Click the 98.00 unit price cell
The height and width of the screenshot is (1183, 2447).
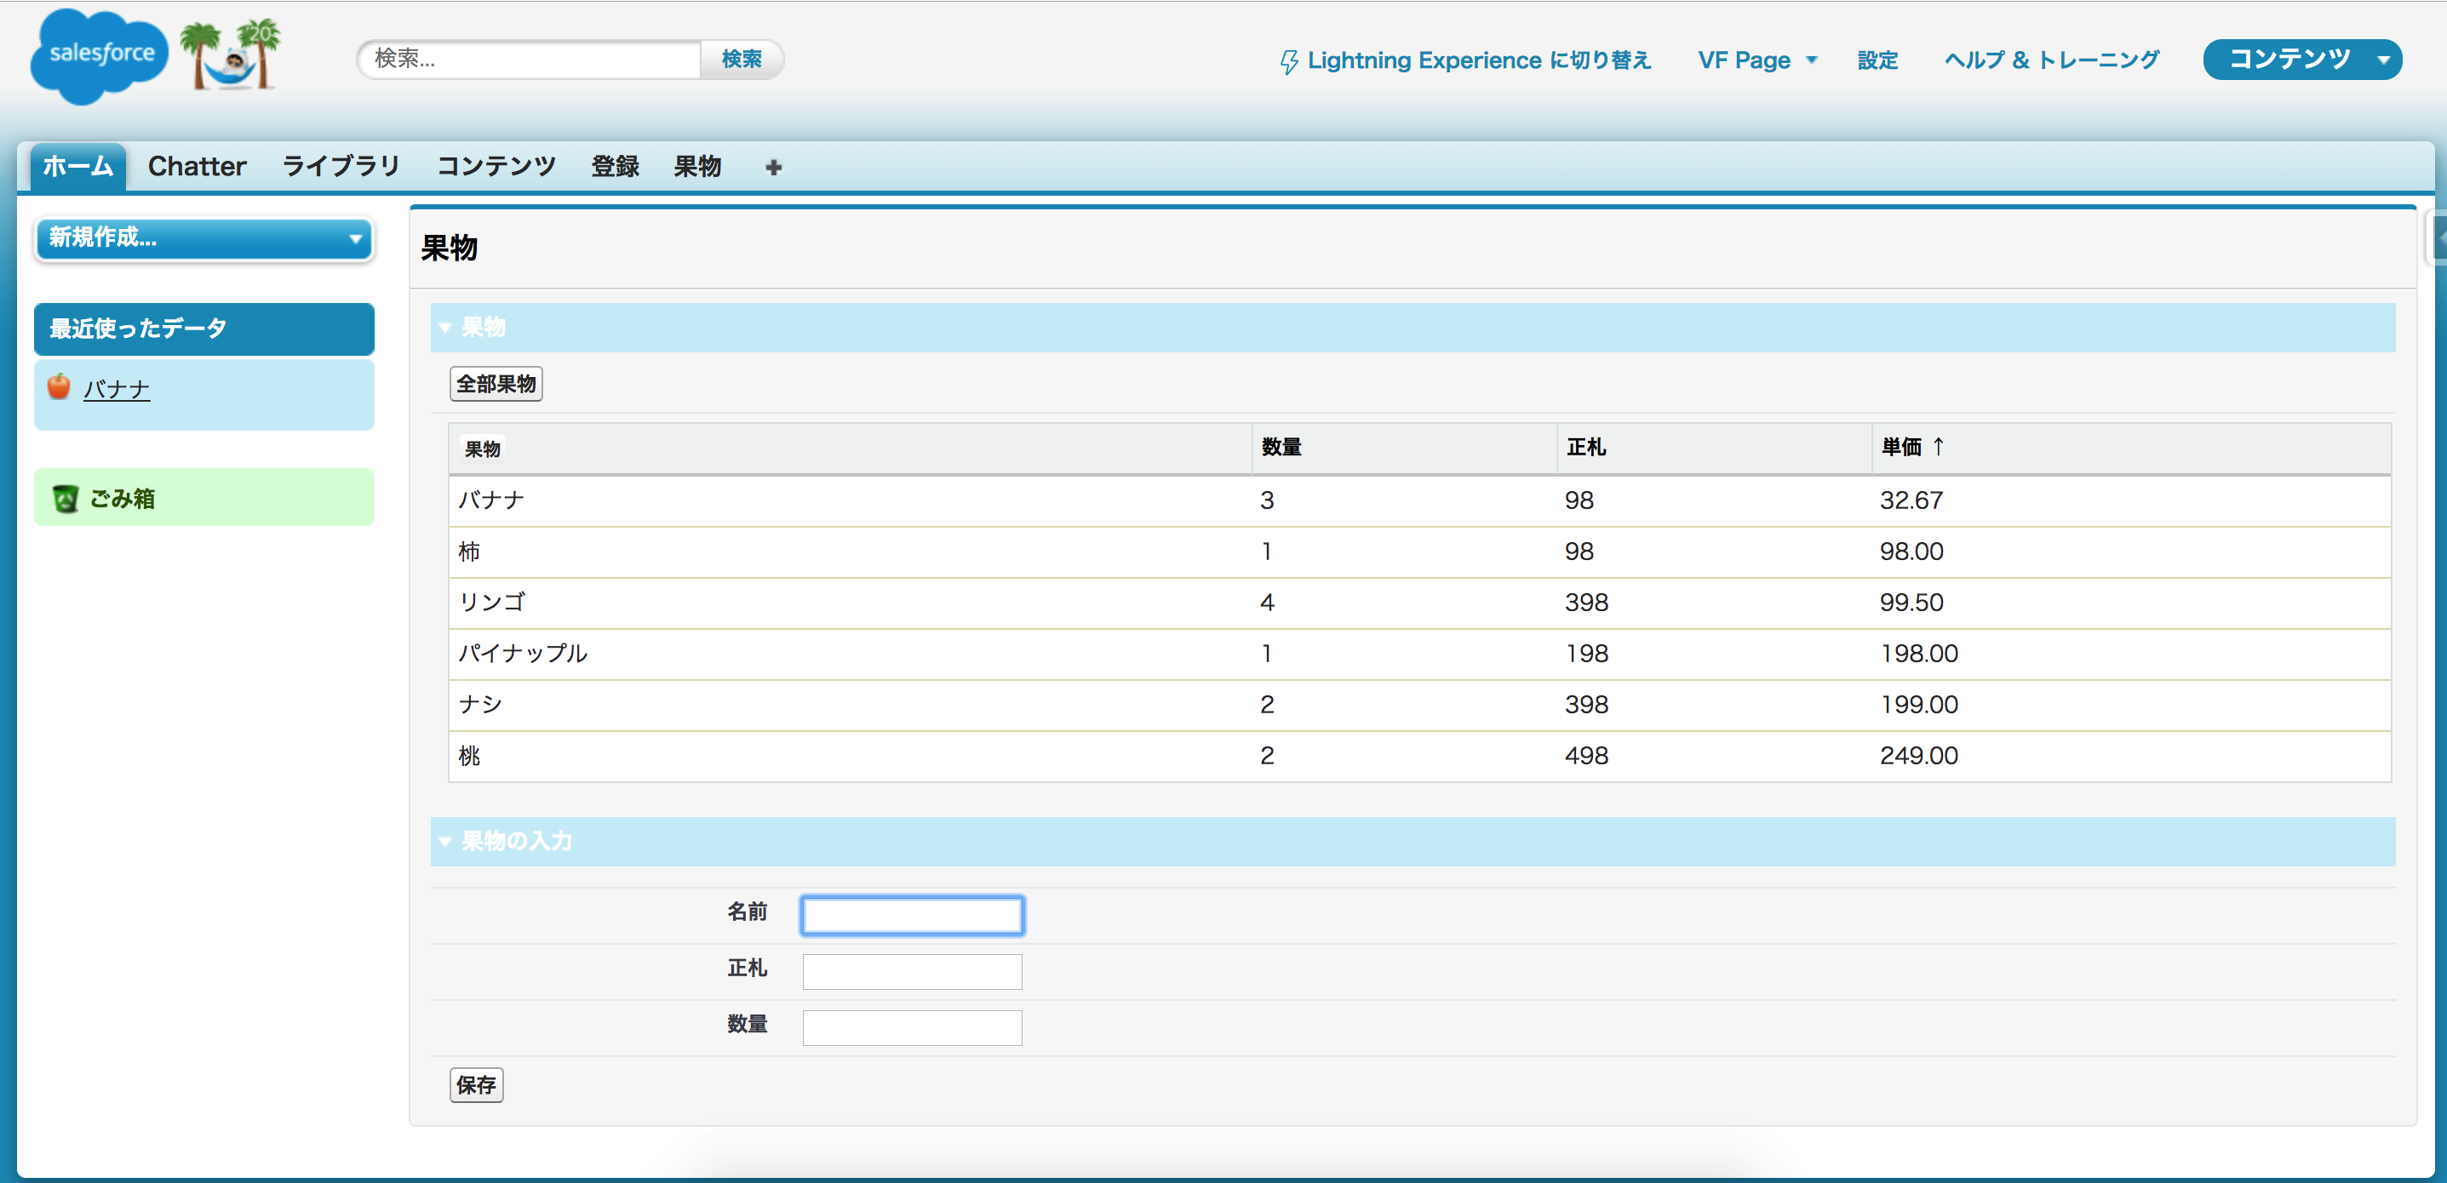click(x=1911, y=551)
